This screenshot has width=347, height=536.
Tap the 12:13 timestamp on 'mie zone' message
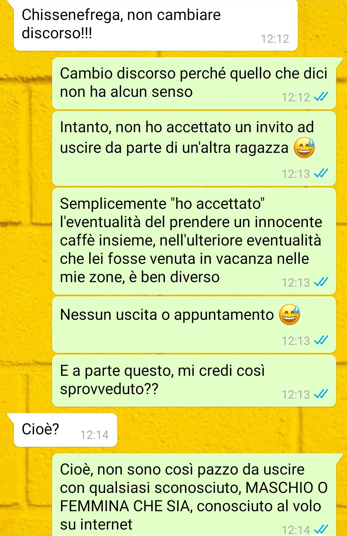(x=296, y=282)
